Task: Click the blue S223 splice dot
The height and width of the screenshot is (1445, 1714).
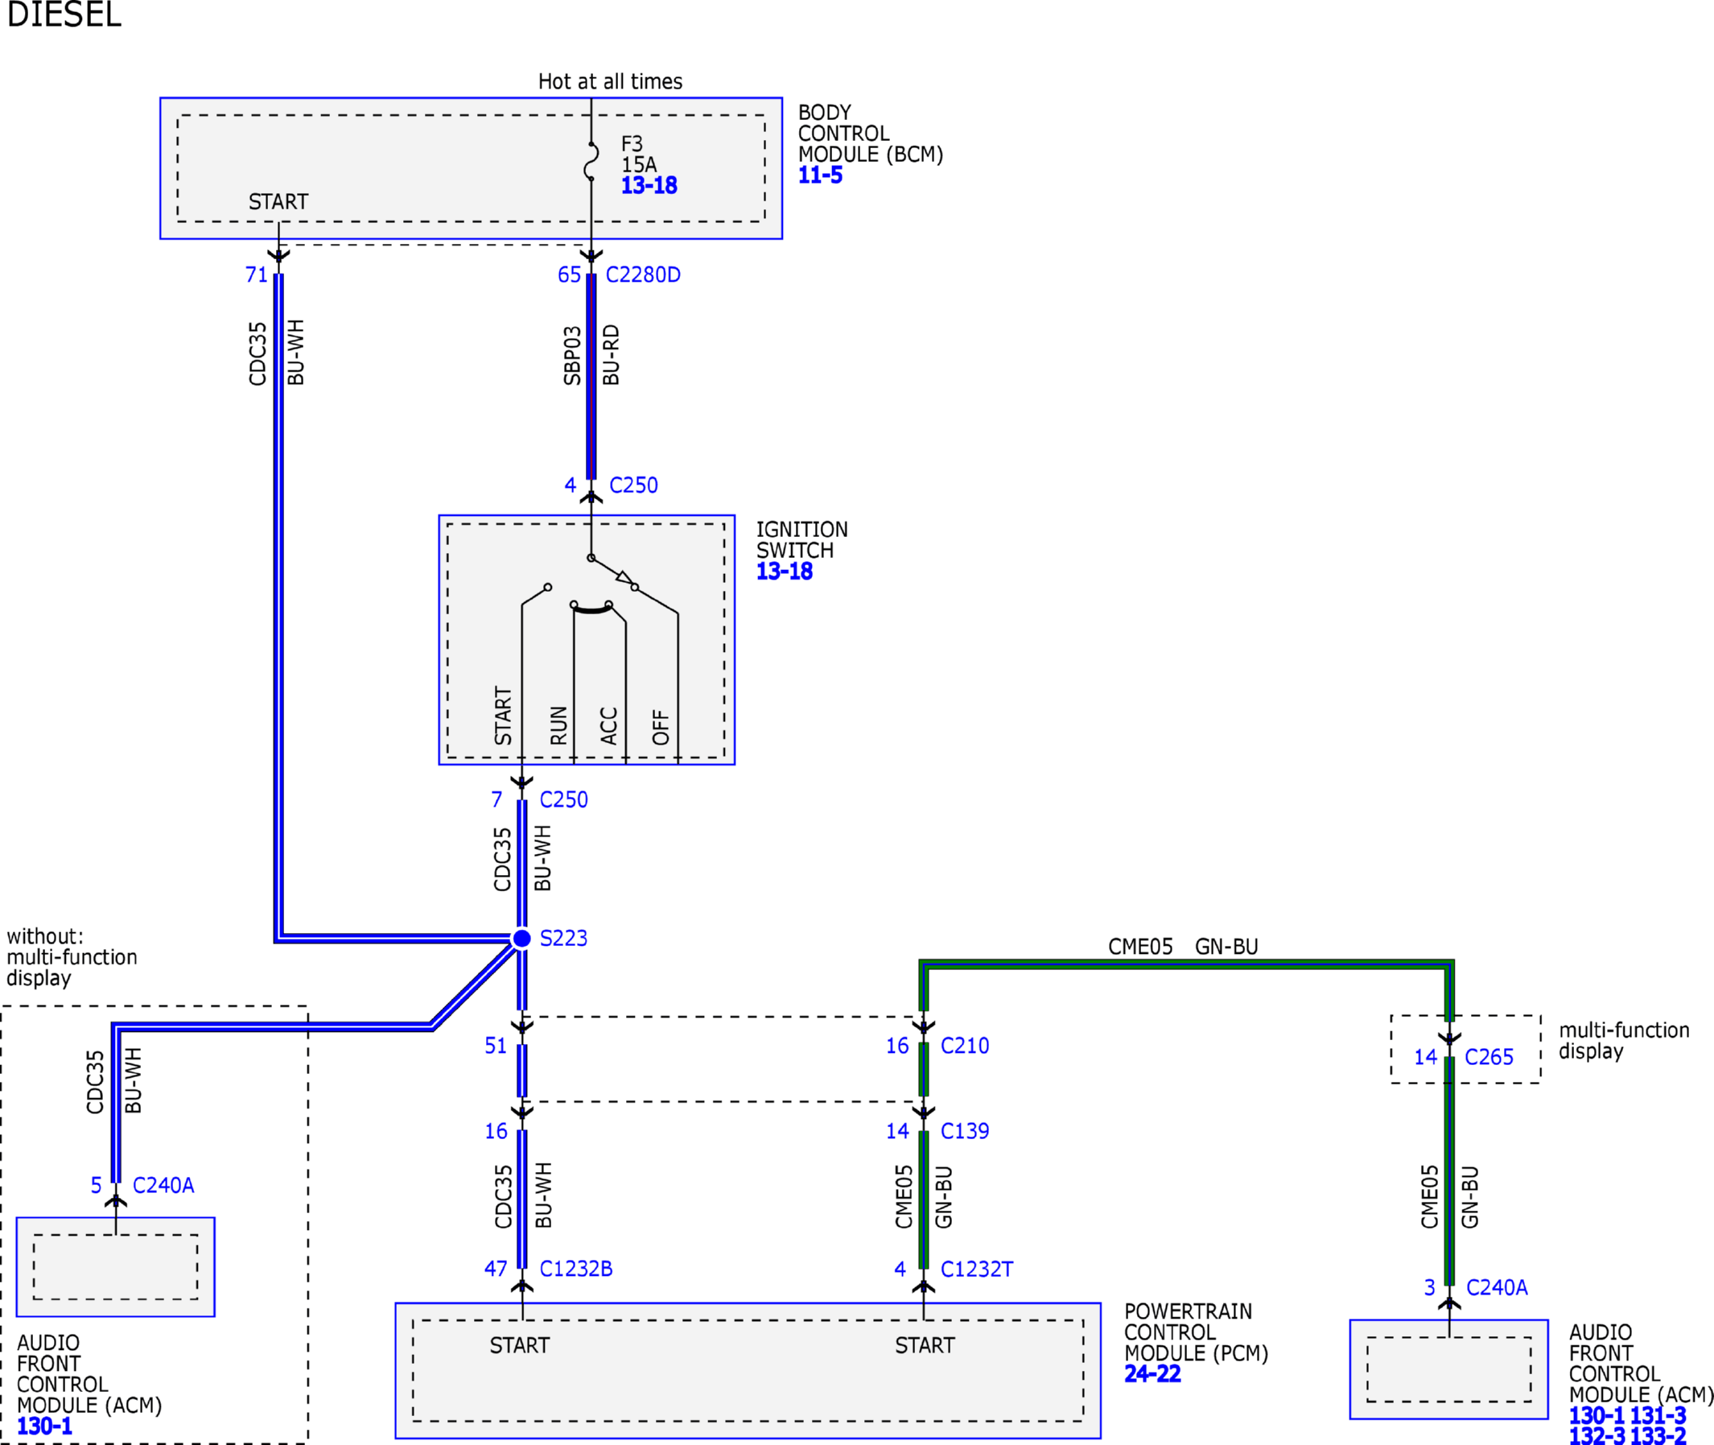Action: 521,939
